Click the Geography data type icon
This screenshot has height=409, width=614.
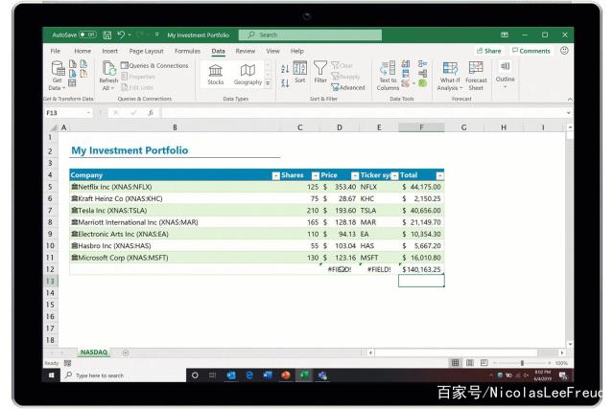(x=248, y=70)
